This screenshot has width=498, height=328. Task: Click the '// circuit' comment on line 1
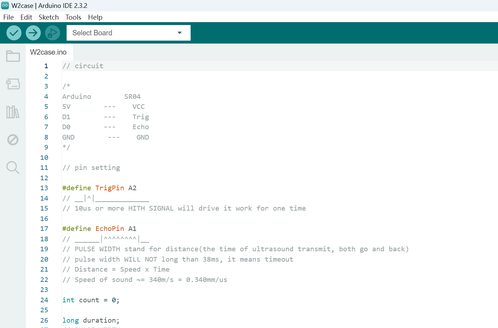pos(83,66)
